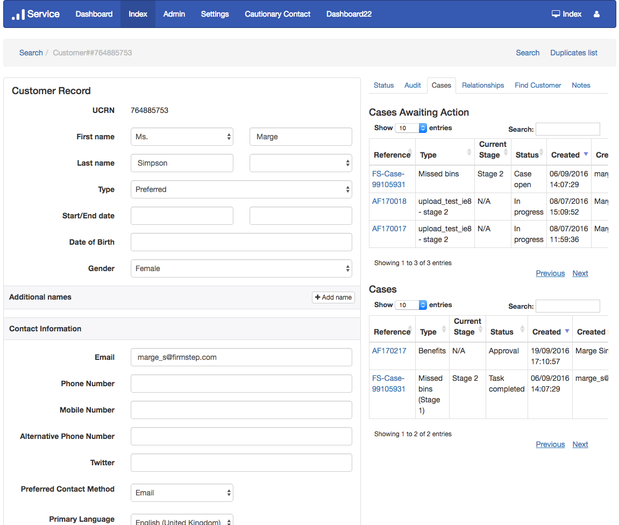Switch to the Find Customer tab
Screen dimensions: 619x525
[538, 86]
